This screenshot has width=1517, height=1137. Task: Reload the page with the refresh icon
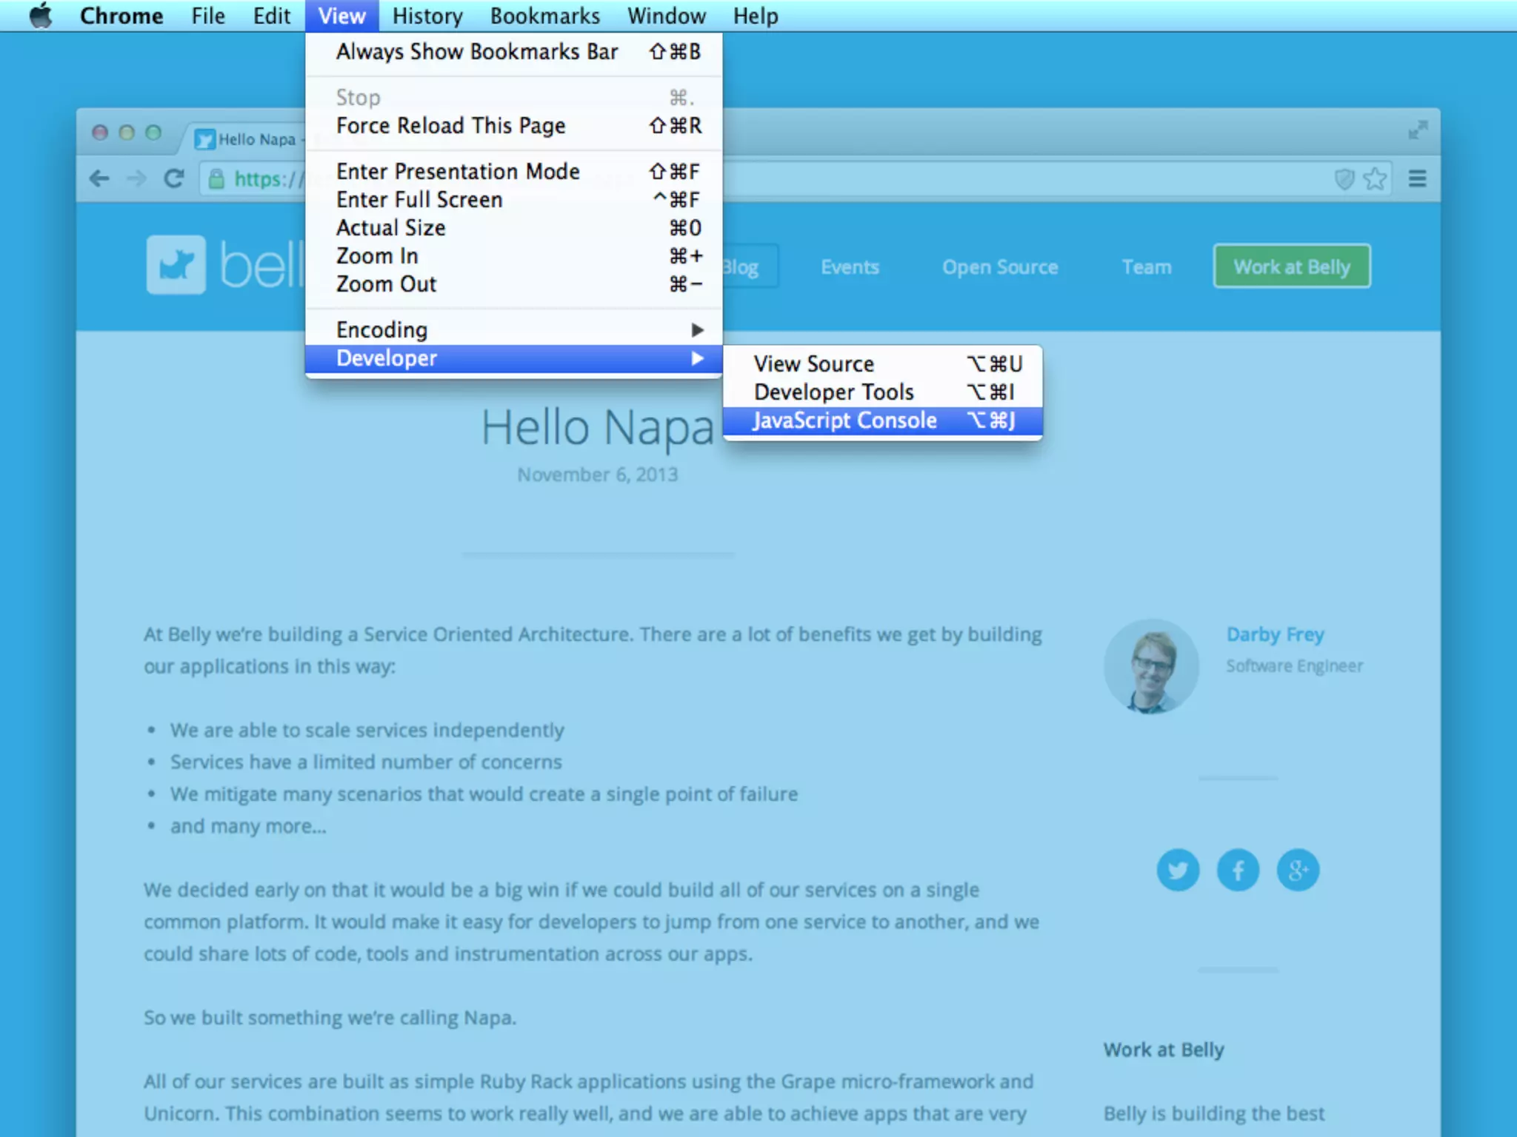click(x=174, y=178)
